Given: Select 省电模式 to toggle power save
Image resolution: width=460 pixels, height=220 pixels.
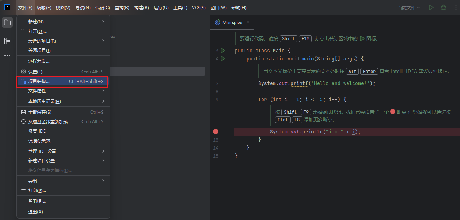Looking at the screenshot, I should [x=37, y=201].
